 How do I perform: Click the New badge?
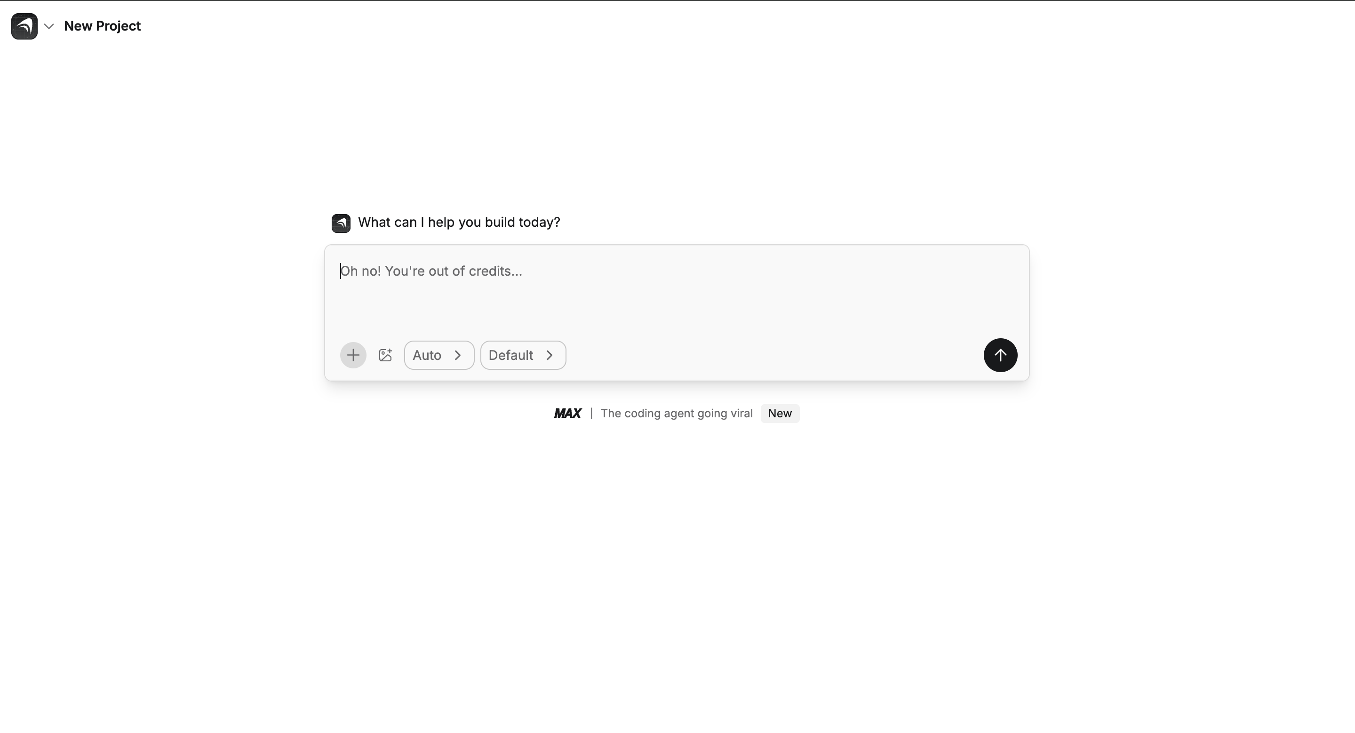780,413
